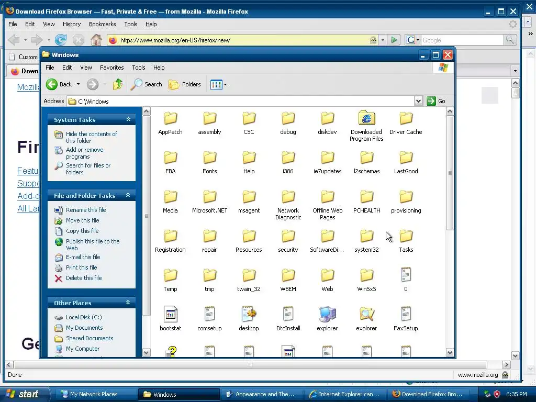Select the FaxSetup log file
This screenshot has height=402, width=536.
point(406,319)
